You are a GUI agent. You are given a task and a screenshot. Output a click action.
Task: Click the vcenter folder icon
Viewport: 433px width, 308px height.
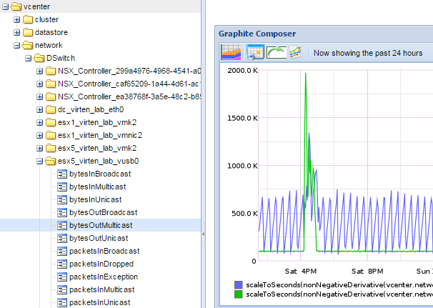pos(16,6)
